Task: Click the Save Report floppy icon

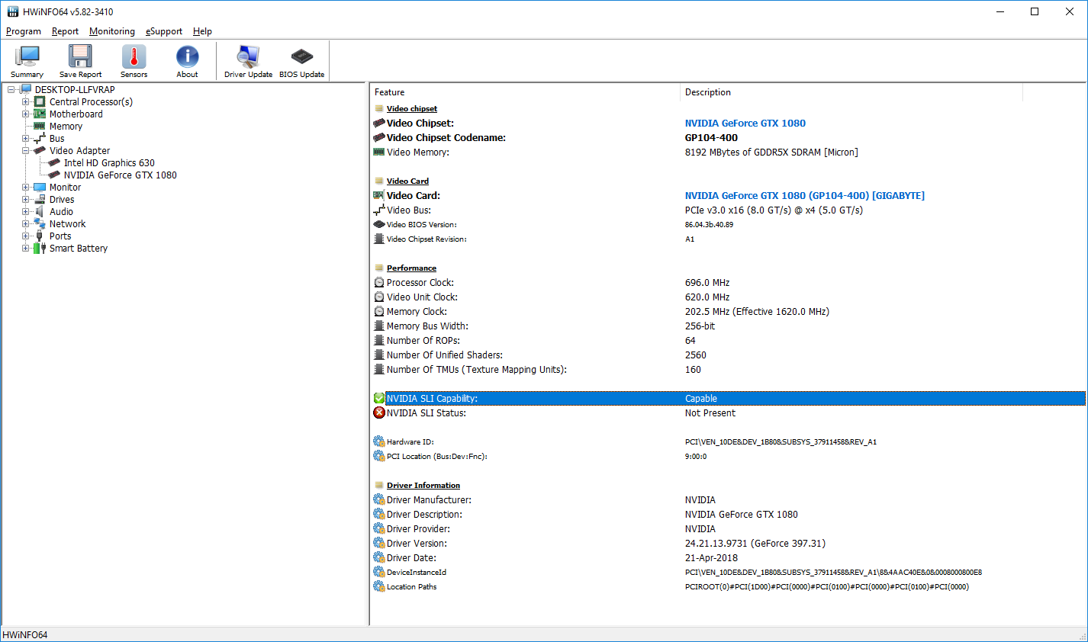Action: pyautogui.click(x=80, y=61)
